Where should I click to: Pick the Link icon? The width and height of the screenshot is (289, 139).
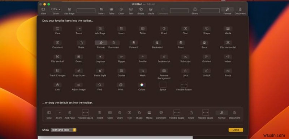(57, 85)
